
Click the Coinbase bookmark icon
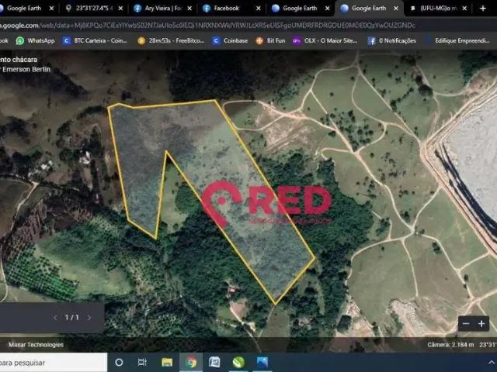coord(216,41)
